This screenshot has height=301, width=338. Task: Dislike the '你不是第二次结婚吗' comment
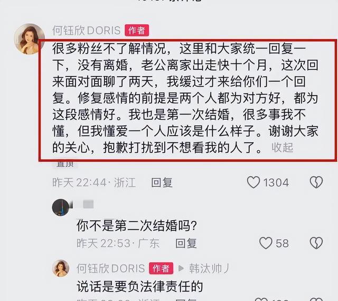pos(316,243)
